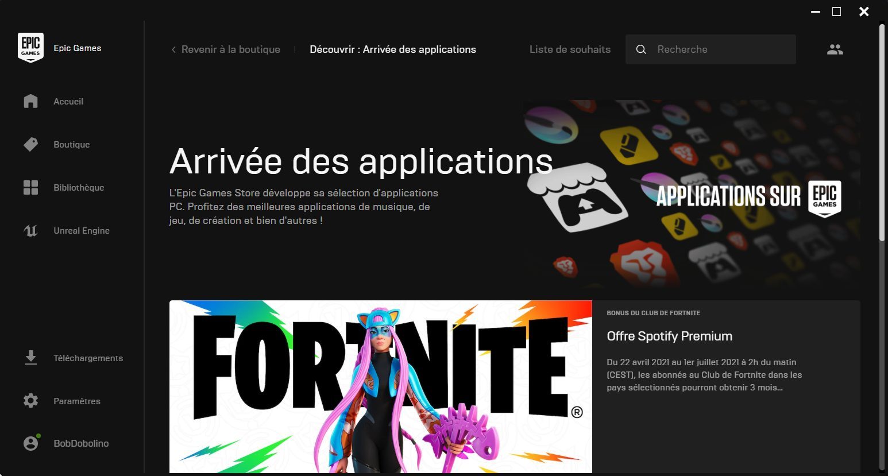Open the Offre Spotify Premium title

pos(669,336)
